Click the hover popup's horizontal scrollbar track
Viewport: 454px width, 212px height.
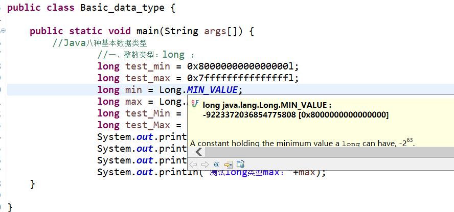(x=329, y=152)
